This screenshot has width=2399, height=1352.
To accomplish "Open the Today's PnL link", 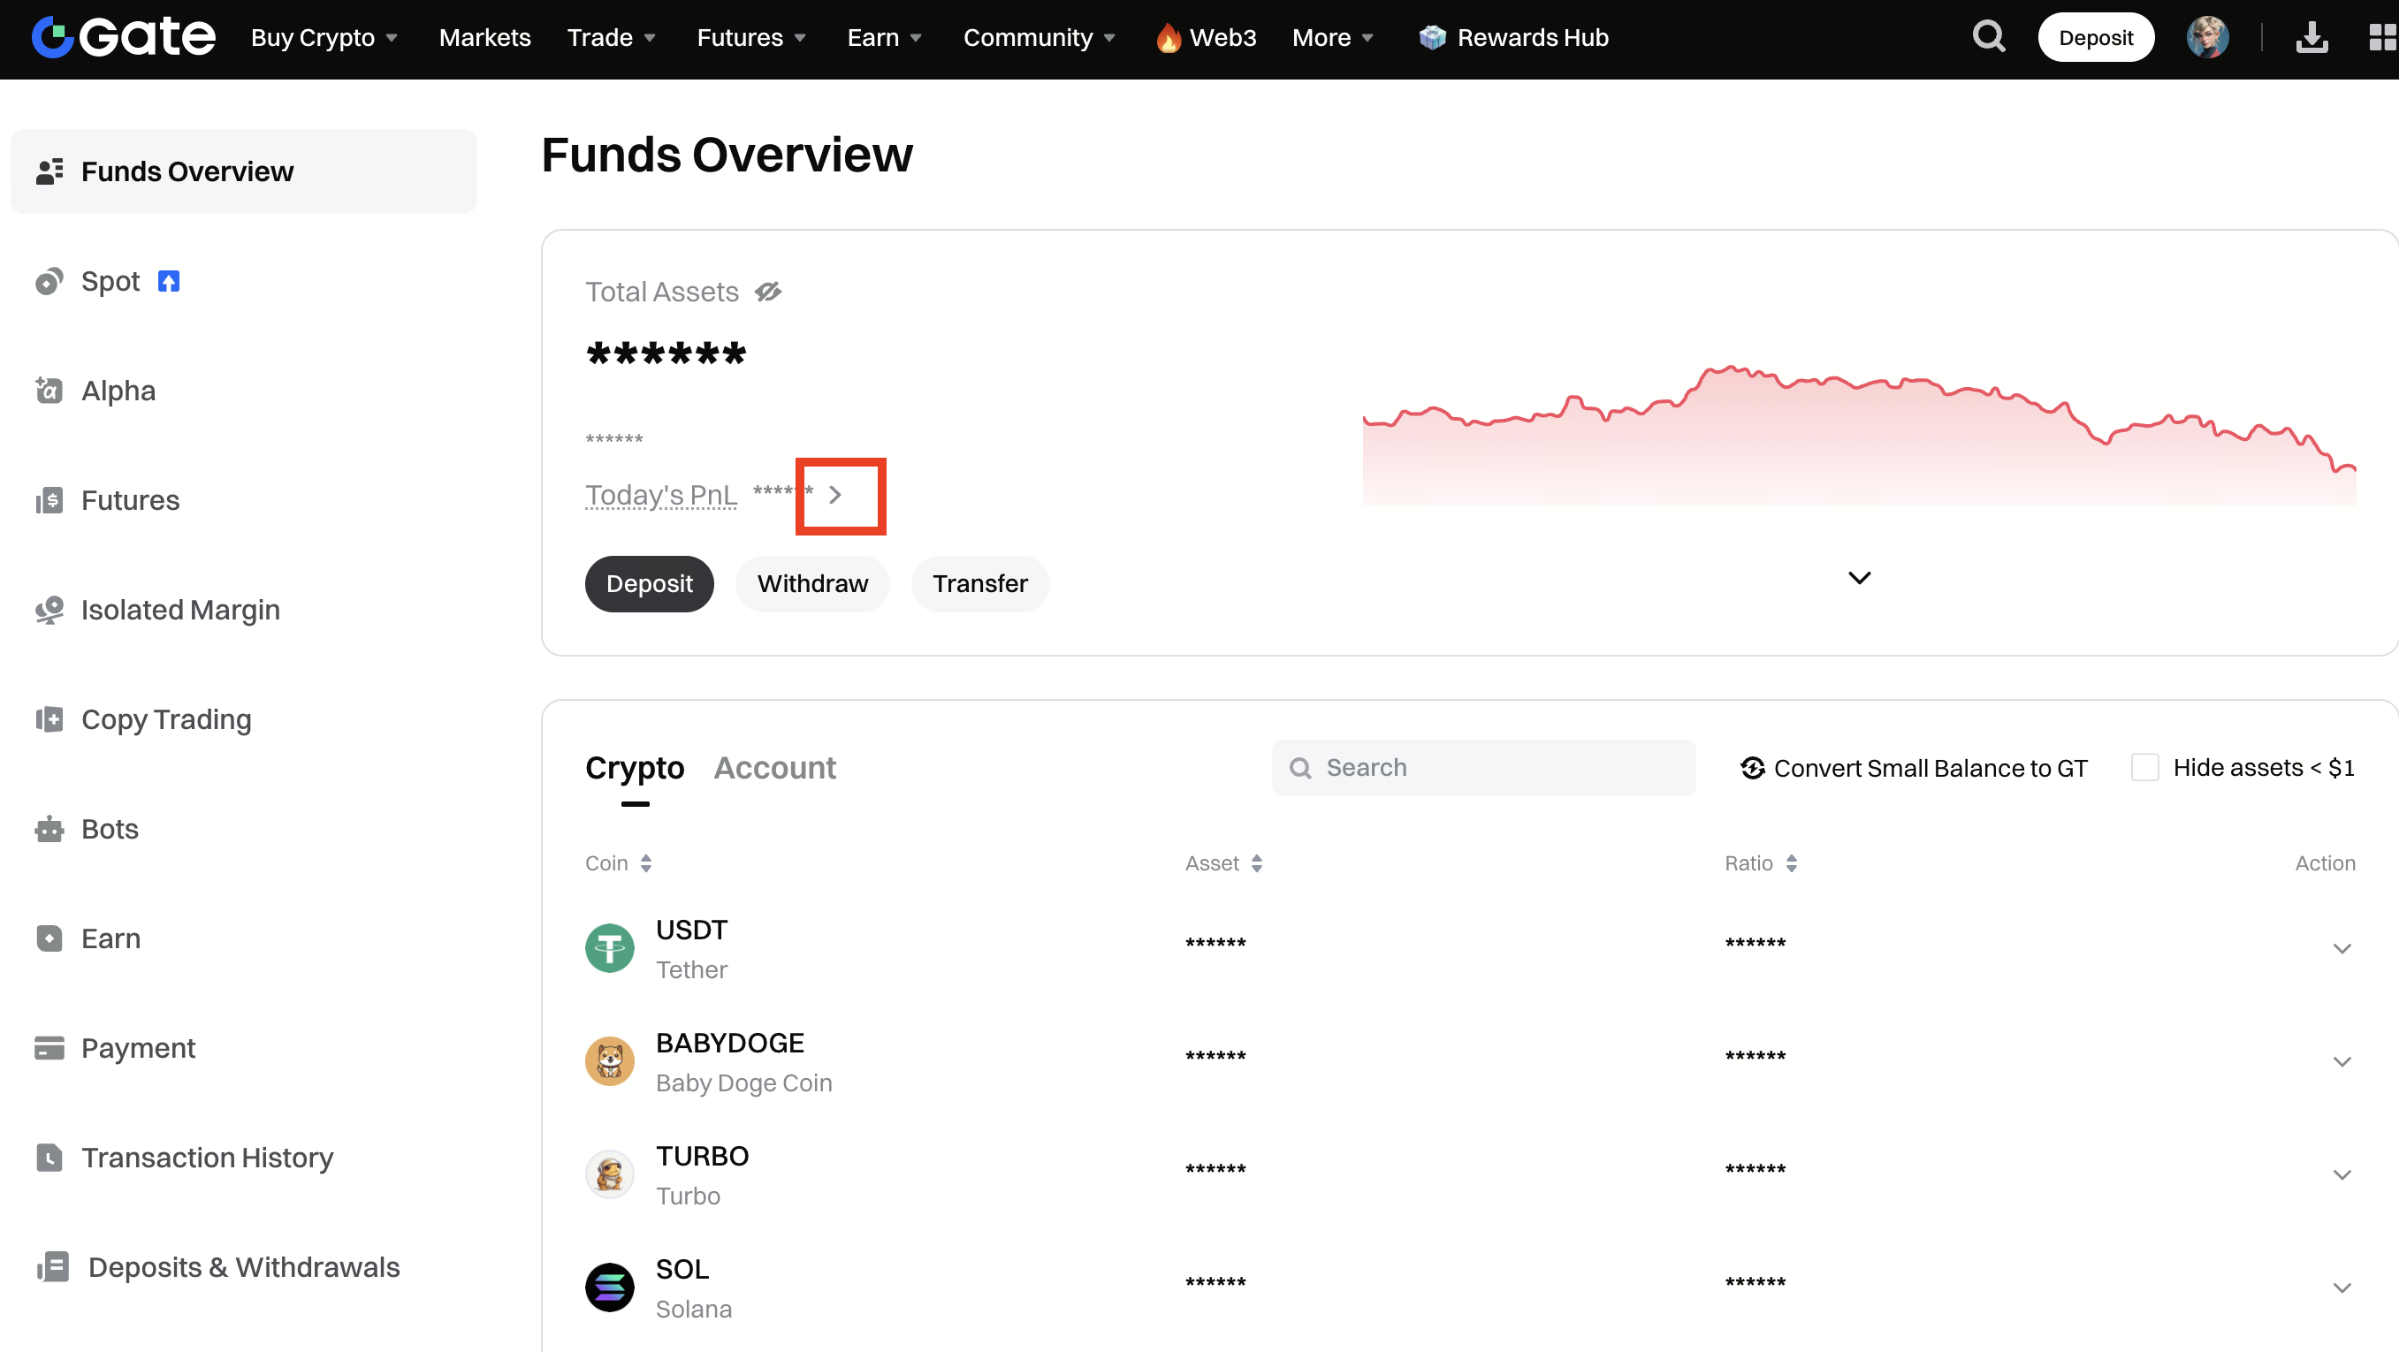I will click(661, 496).
